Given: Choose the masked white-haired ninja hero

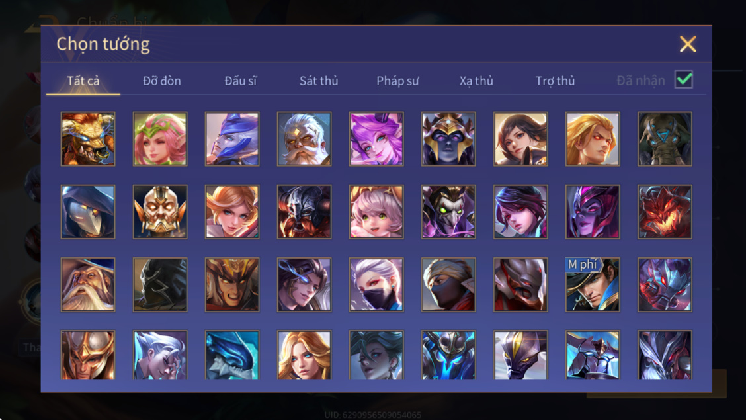Looking at the screenshot, I should (376, 284).
